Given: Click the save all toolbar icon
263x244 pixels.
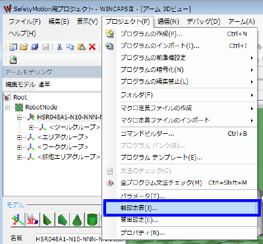Looking at the screenshot, I should coord(35,47).
